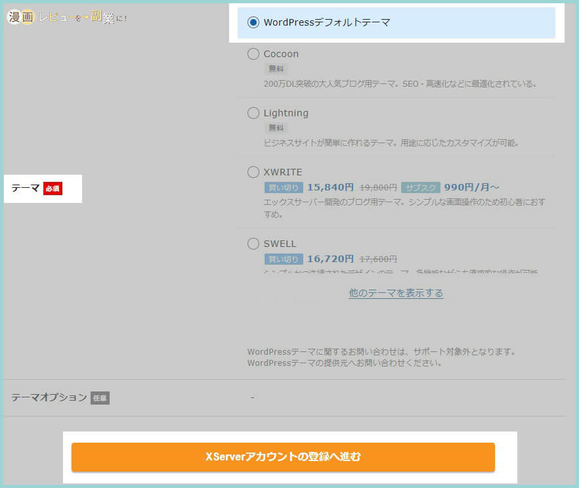Pick the Lightning theme radio option
579x488 pixels.
[x=253, y=113]
